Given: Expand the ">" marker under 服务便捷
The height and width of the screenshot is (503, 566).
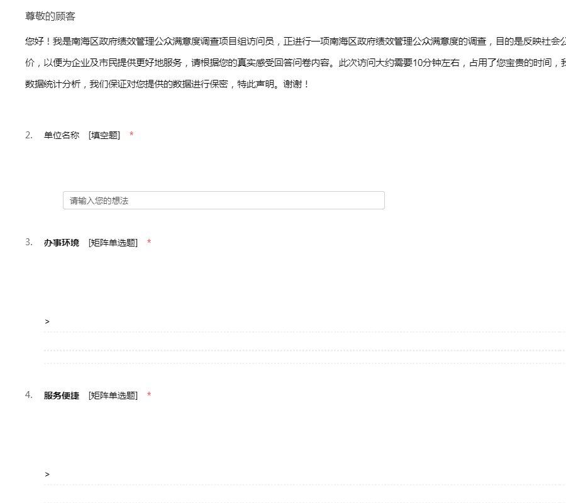Looking at the screenshot, I should [x=47, y=475].
